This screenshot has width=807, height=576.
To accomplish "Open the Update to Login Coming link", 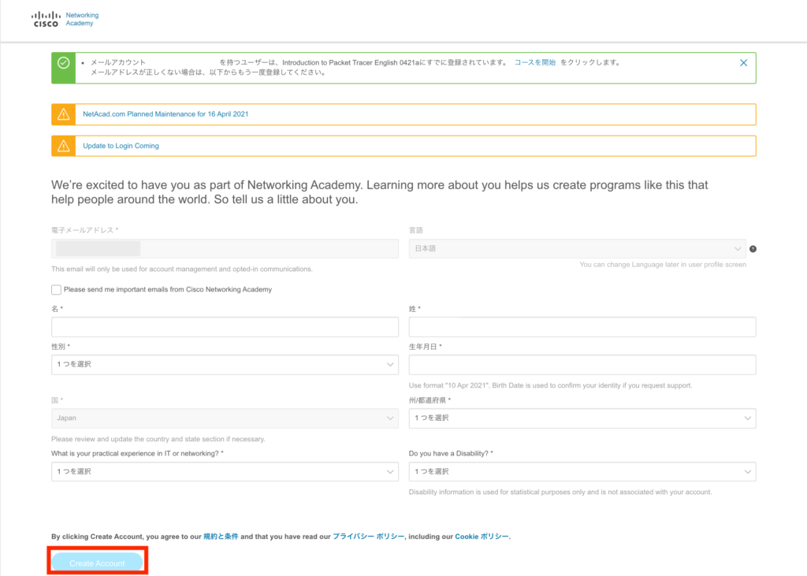I will point(121,147).
